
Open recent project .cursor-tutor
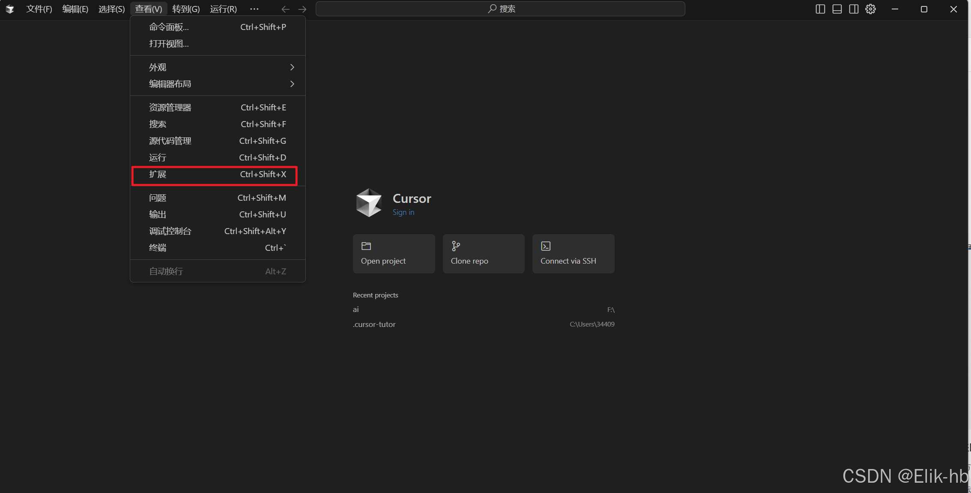374,324
